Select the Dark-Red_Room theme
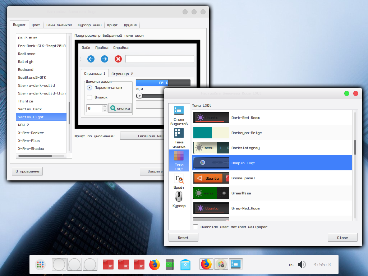 (272, 118)
